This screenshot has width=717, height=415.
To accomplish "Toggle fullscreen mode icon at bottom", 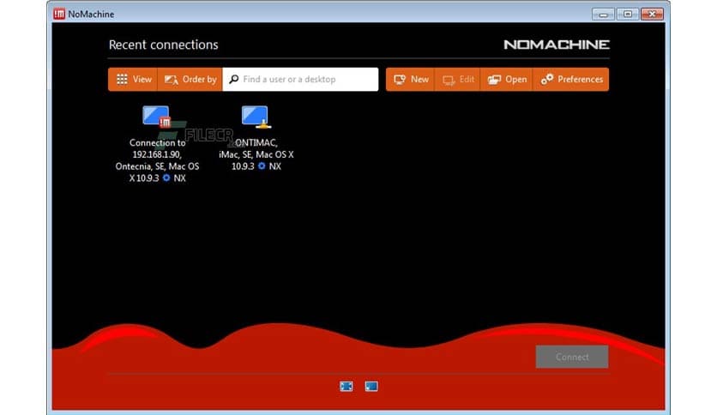I will [346, 387].
